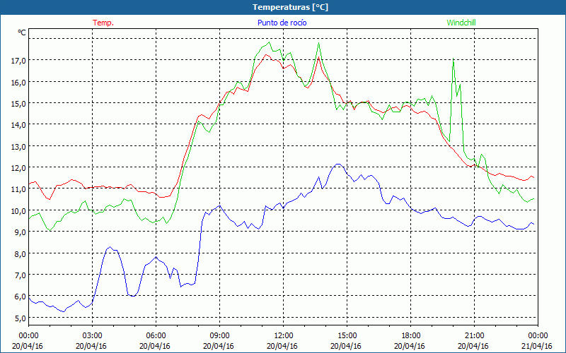Click the 14,0 y-axis value
The width and height of the screenshot is (566, 353).
(19, 125)
